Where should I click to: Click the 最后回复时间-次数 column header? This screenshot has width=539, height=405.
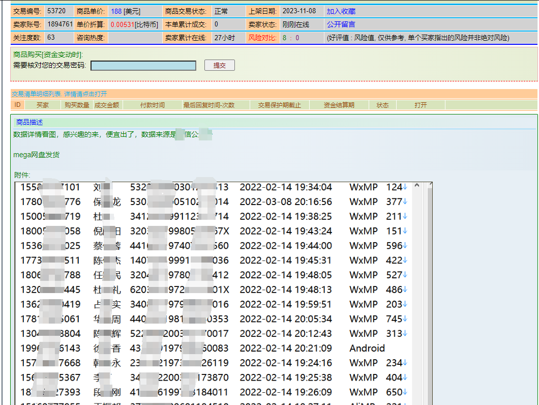click(209, 105)
